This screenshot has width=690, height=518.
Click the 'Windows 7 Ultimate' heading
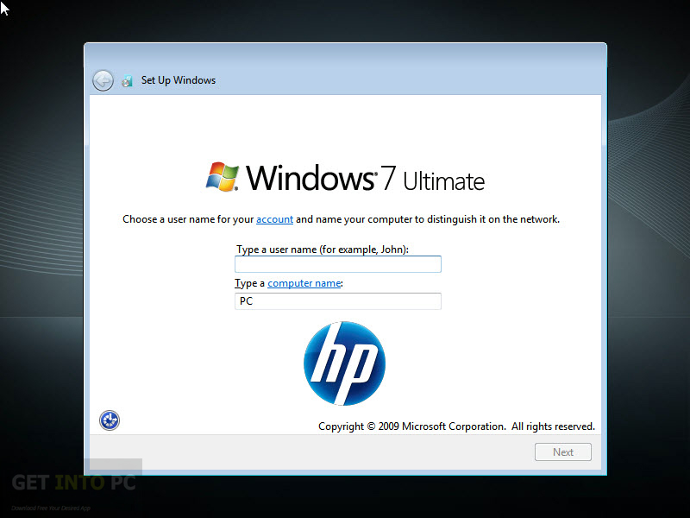(365, 178)
